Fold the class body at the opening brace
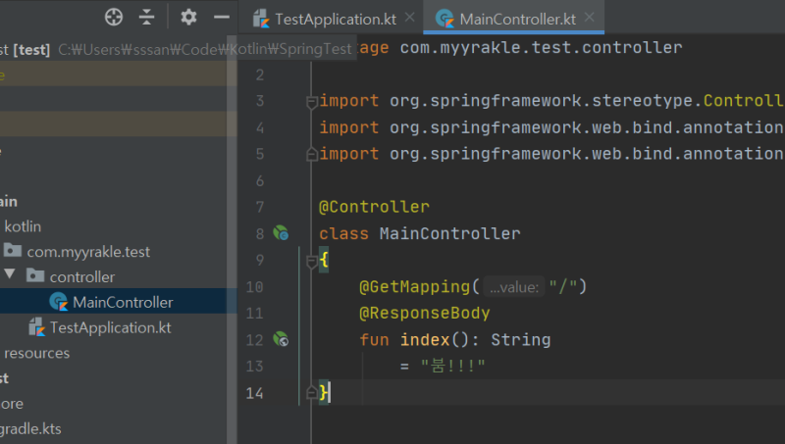The height and width of the screenshot is (444, 785). pyautogui.click(x=311, y=261)
